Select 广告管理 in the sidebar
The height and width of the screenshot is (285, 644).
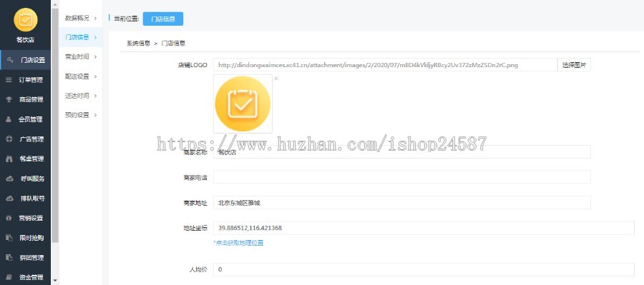pos(26,139)
